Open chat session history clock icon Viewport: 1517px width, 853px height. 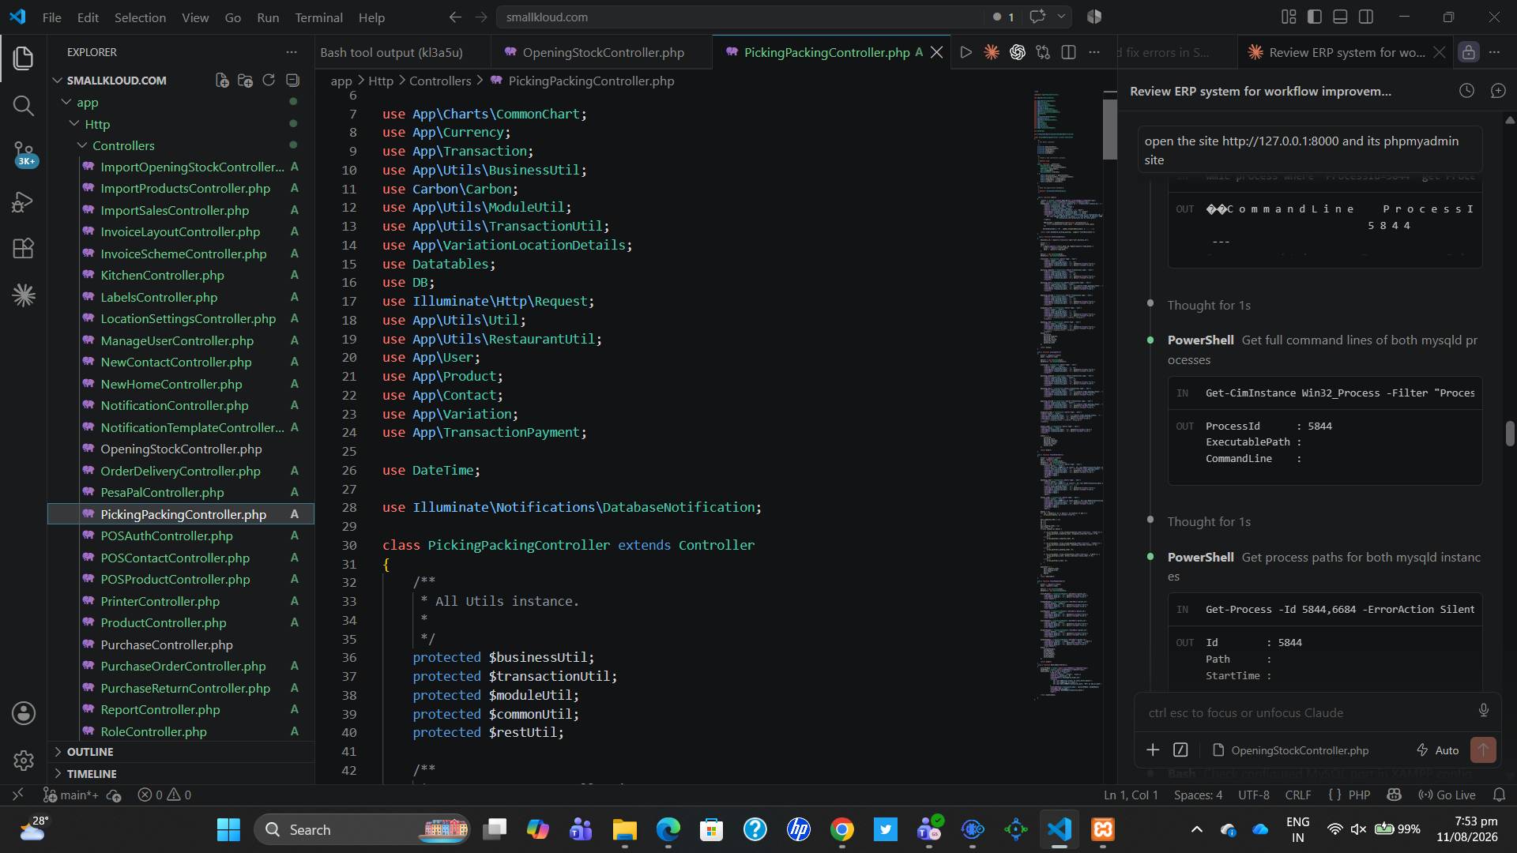pos(1466,91)
